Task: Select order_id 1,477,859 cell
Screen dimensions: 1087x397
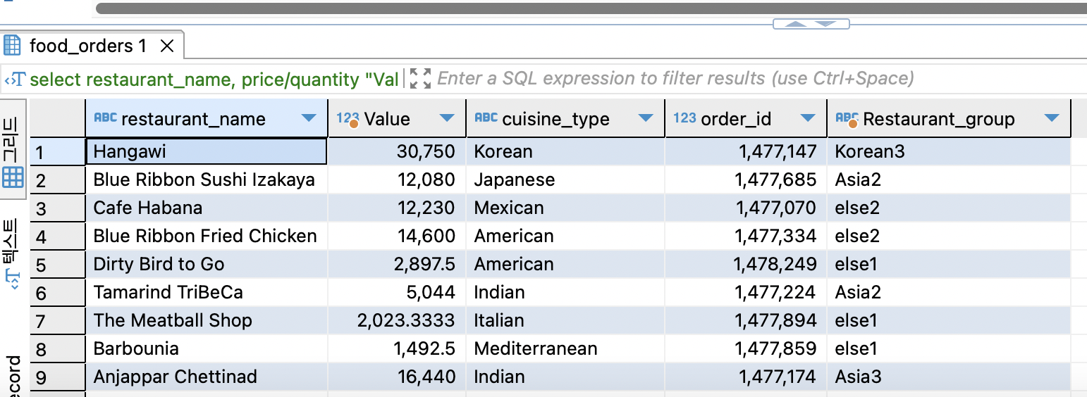Action: (x=746, y=348)
